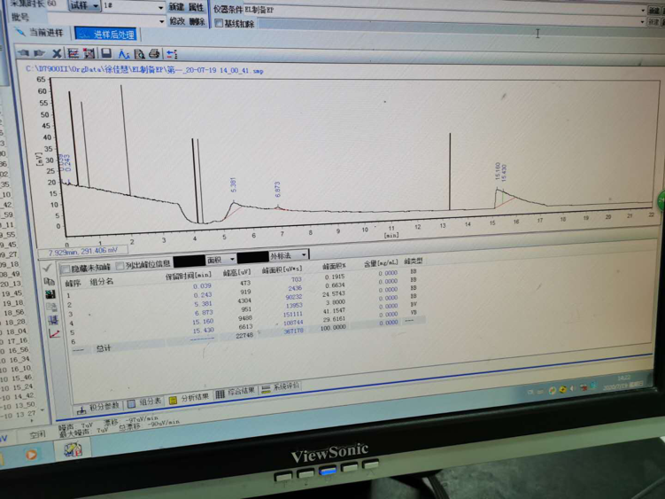
Task: Click the orange media player taskbar icon
Action: 30,455
